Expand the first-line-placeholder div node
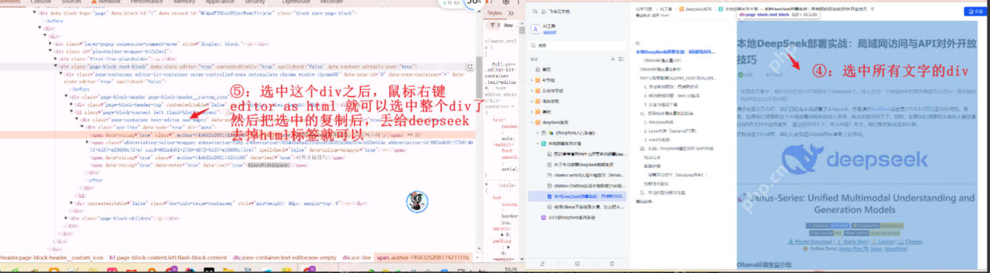This screenshot has width=990, height=273. click(55, 58)
